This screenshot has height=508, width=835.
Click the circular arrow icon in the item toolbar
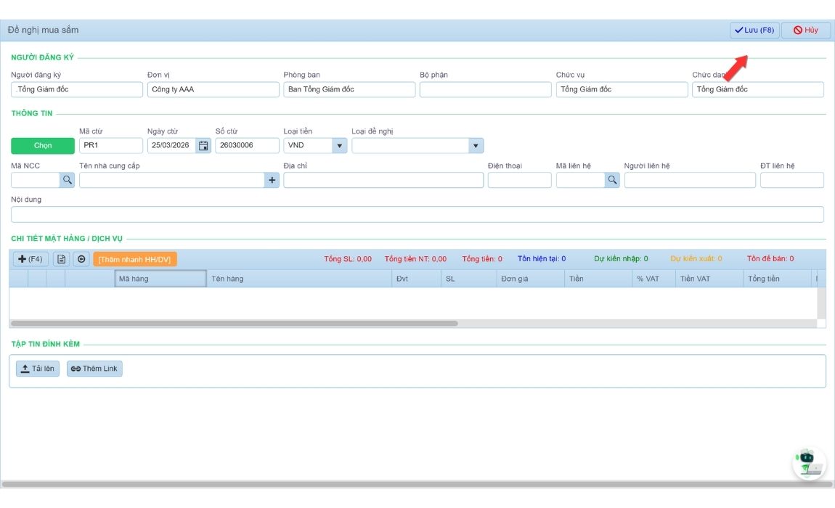tap(81, 259)
